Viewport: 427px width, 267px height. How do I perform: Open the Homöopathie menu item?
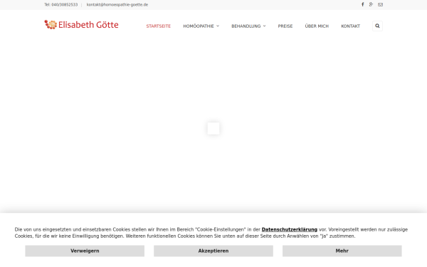tap(199, 26)
